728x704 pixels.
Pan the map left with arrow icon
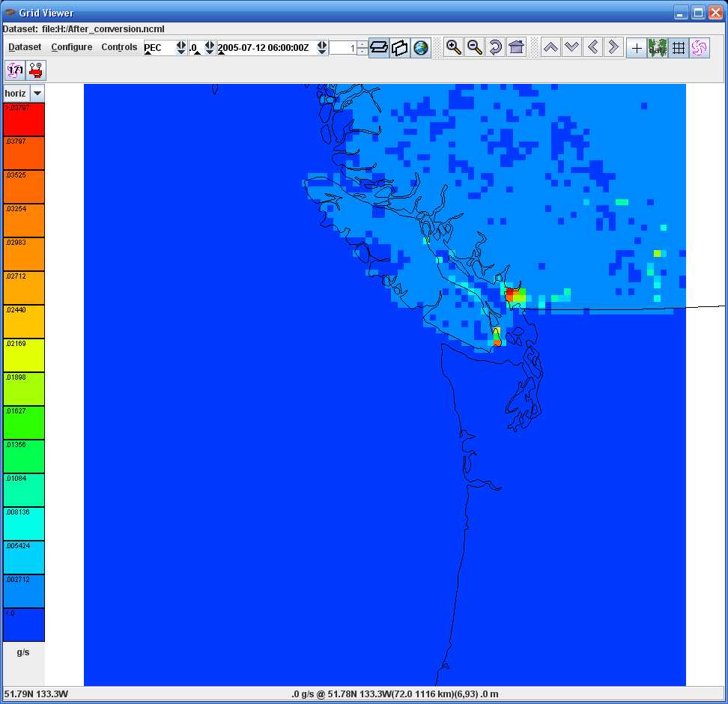coord(592,47)
